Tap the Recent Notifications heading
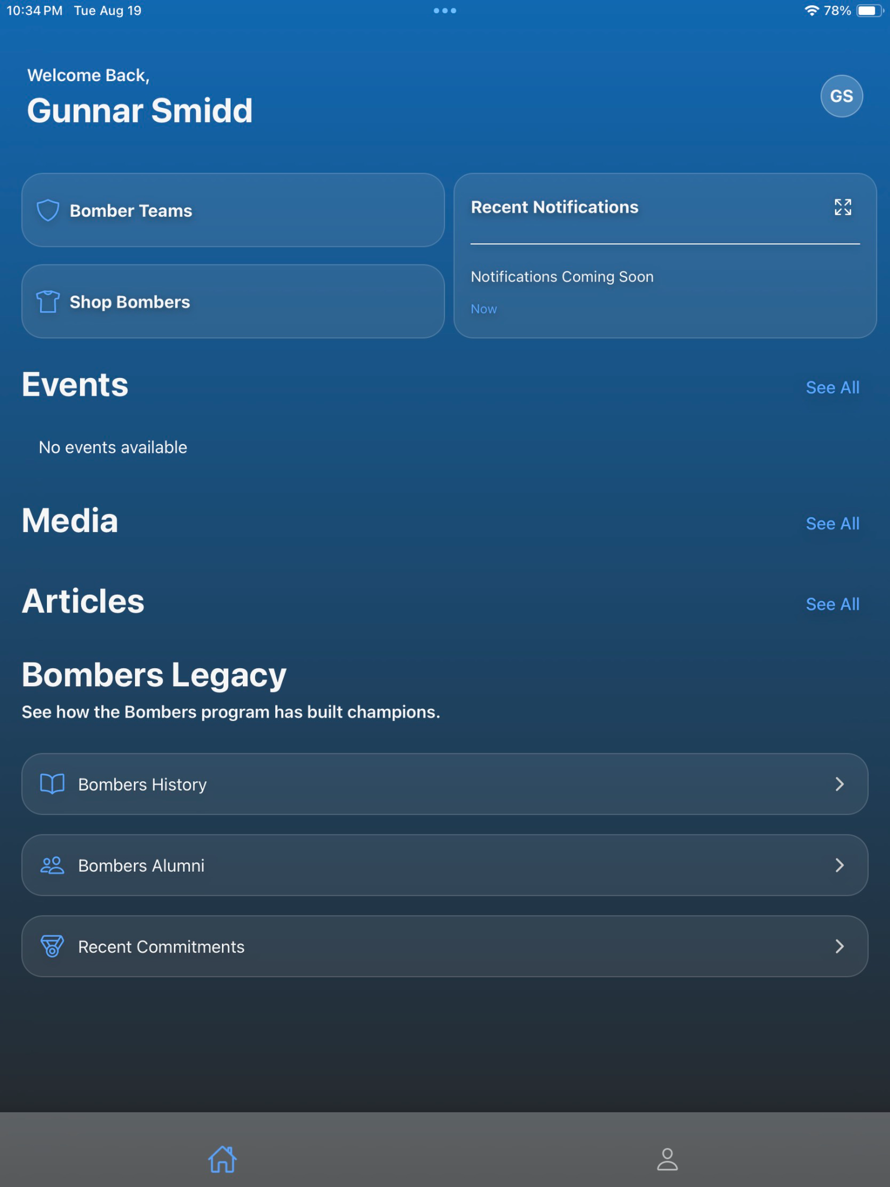This screenshot has height=1187, width=890. [554, 207]
